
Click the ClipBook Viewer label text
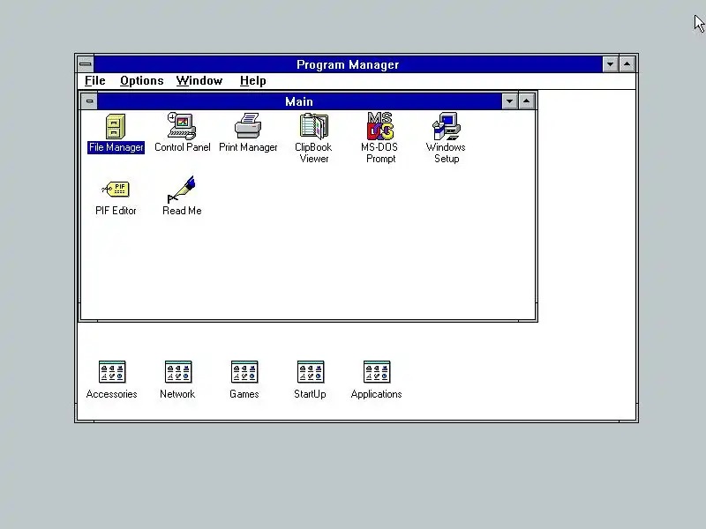(x=313, y=153)
